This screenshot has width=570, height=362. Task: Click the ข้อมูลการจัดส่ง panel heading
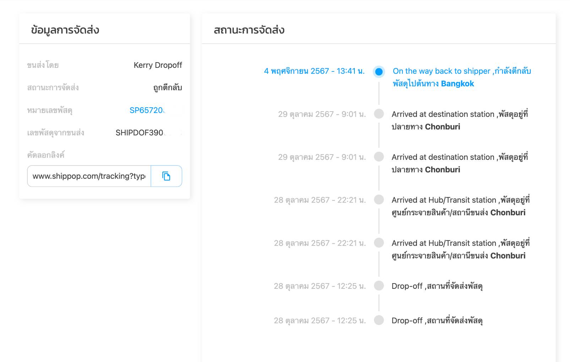[65, 30]
